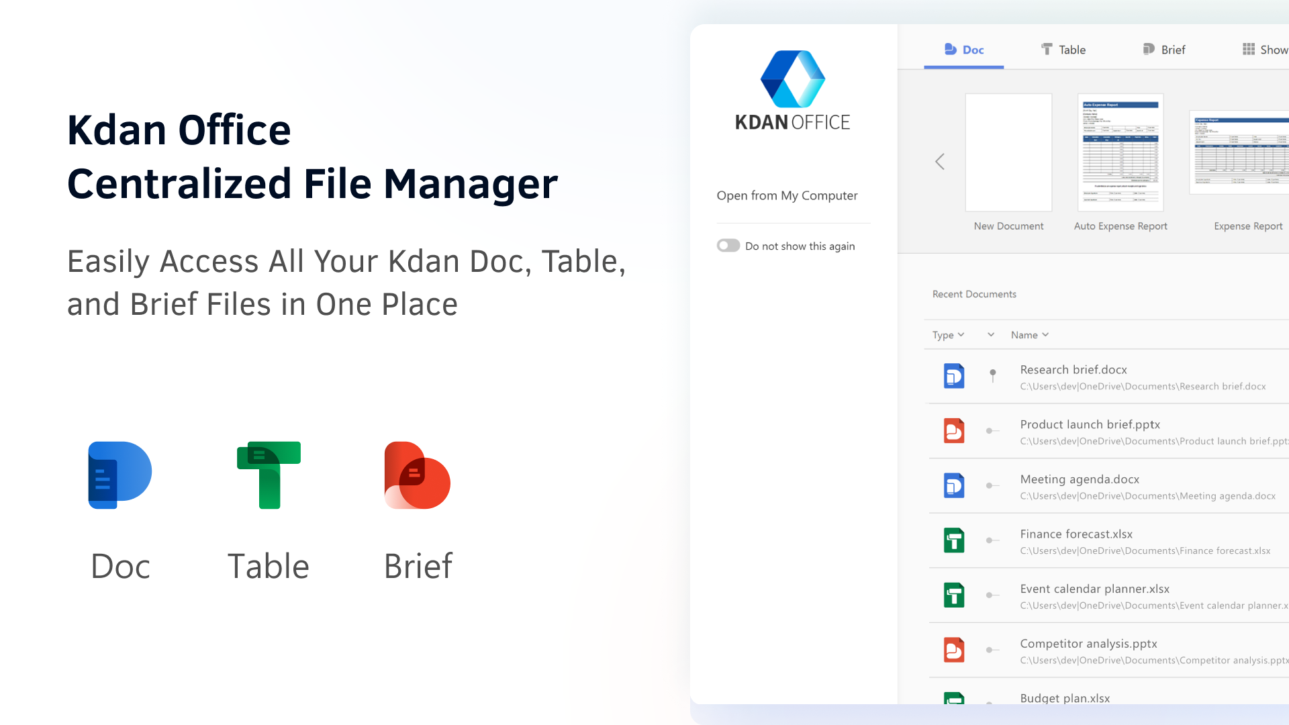The image size is (1289, 725).
Task: Click the Table icon beside Finance forecast.xlsx
Action: [x=953, y=540]
